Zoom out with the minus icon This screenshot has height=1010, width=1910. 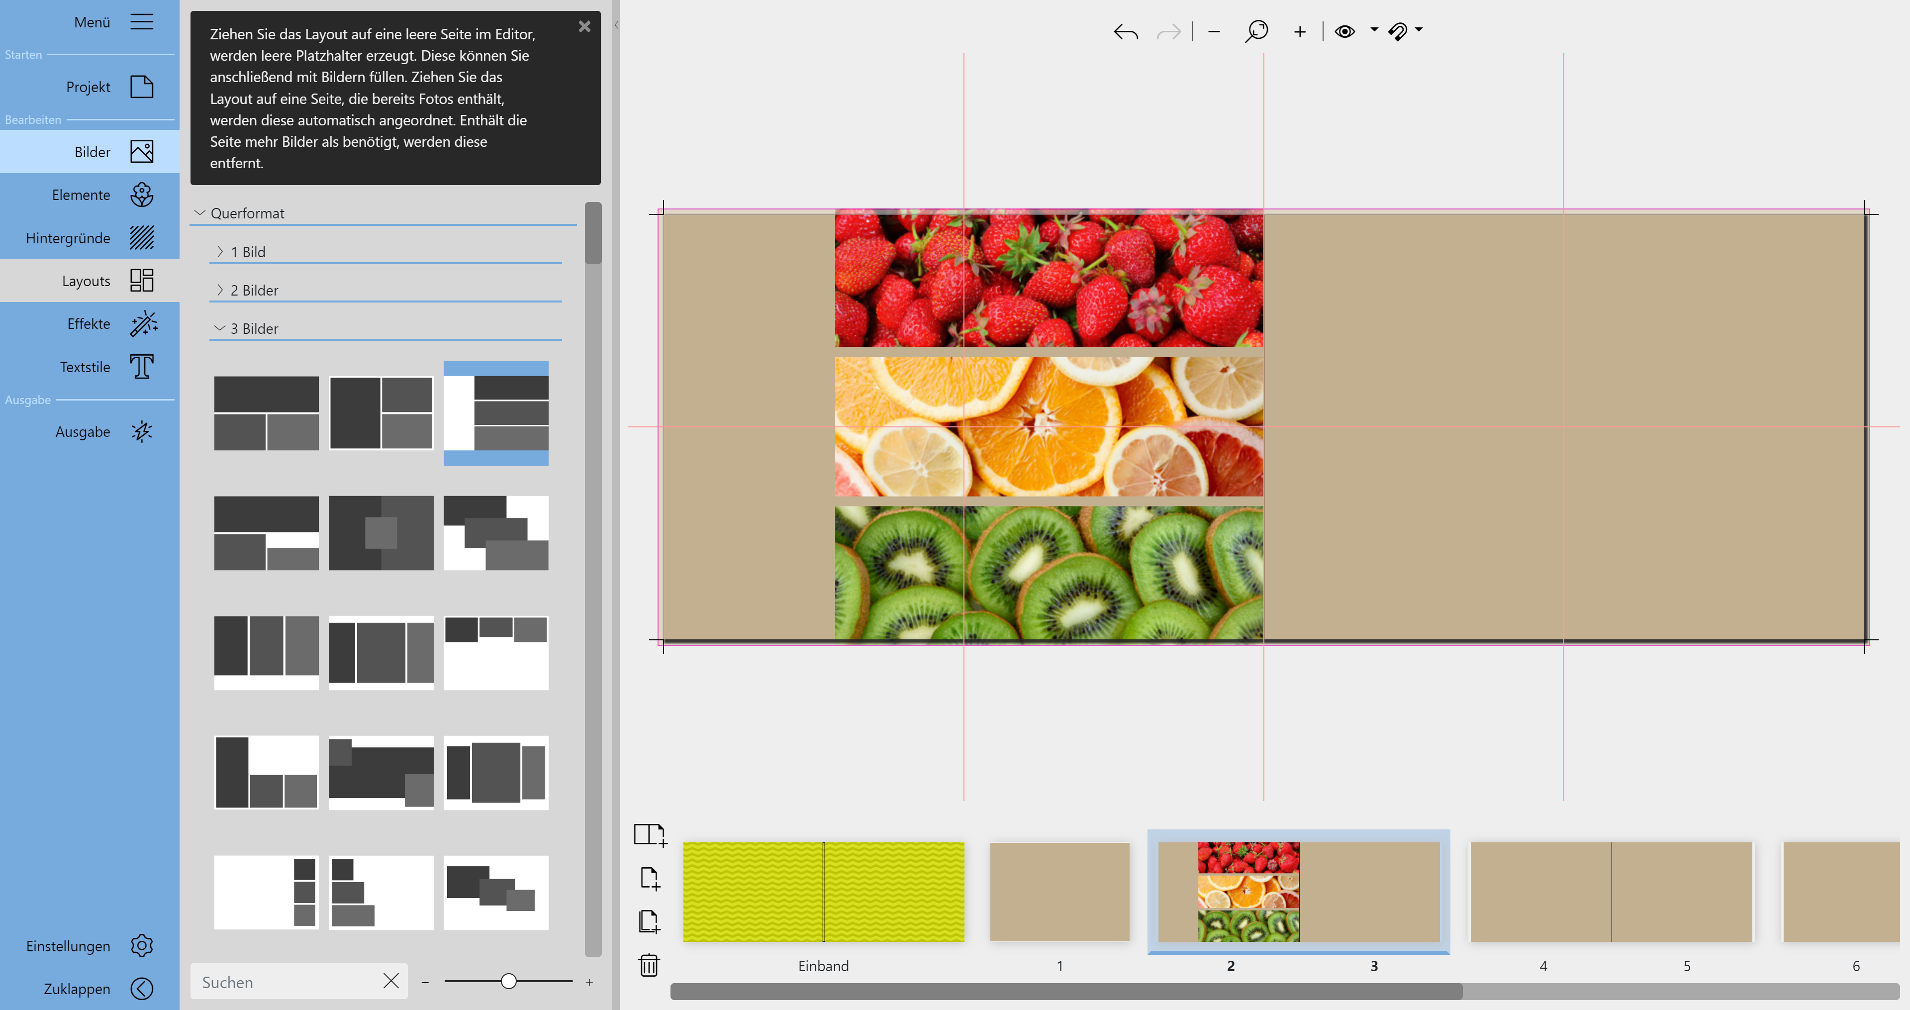(1214, 32)
